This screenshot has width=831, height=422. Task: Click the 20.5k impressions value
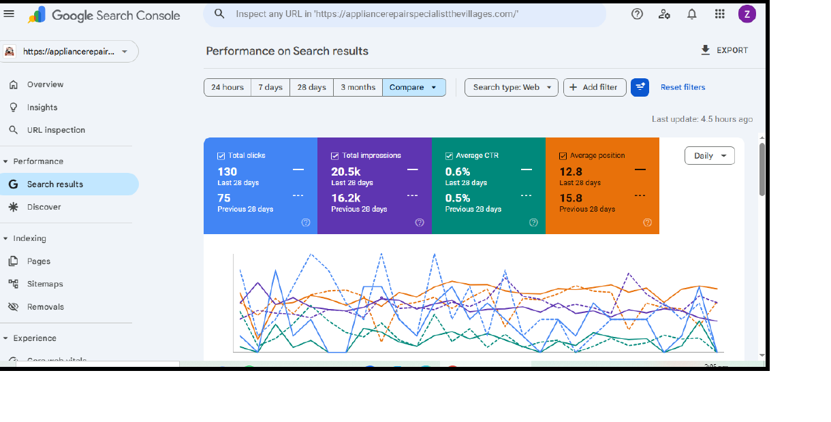(345, 172)
